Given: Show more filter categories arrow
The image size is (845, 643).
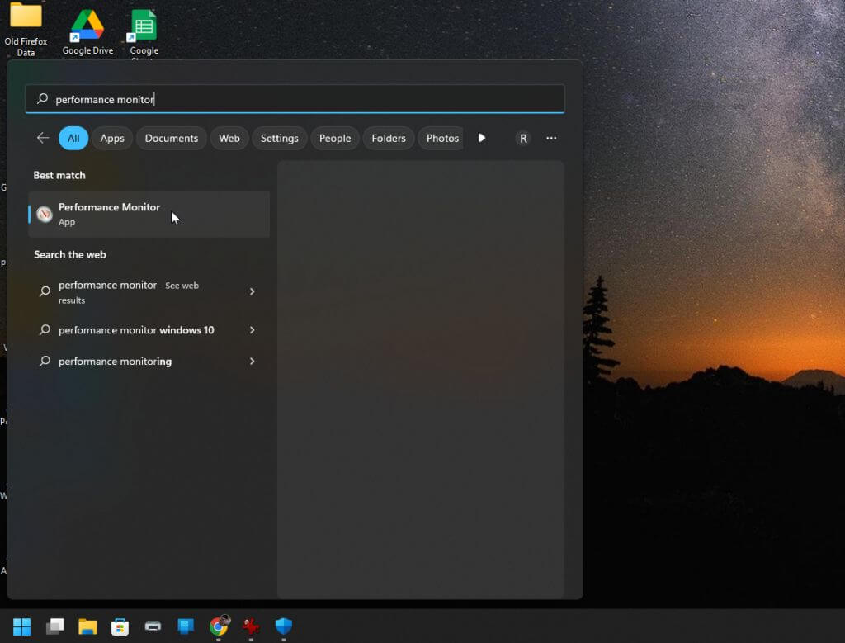Looking at the screenshot, I should click(482, 138).
